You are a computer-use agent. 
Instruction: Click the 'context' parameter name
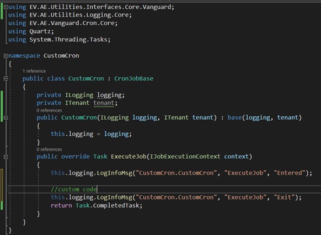click(236, 157)
